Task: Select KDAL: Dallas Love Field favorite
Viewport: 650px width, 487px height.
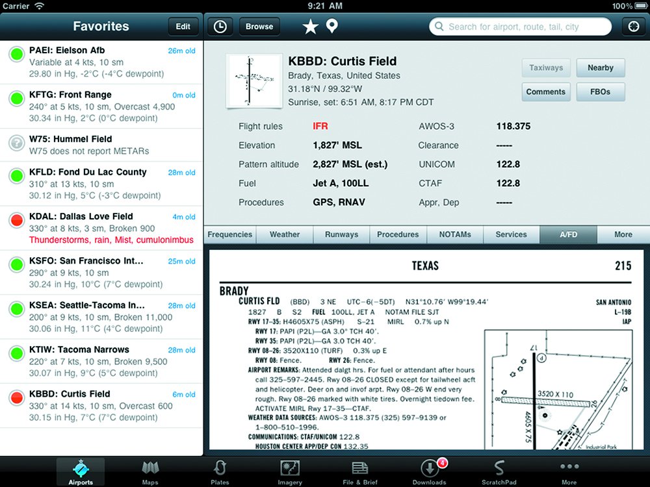Action: (x=101, y=227)
